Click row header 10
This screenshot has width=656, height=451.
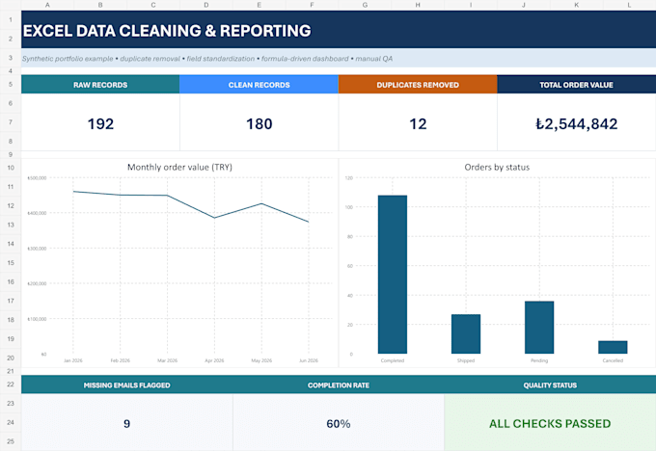click(11, 168)
